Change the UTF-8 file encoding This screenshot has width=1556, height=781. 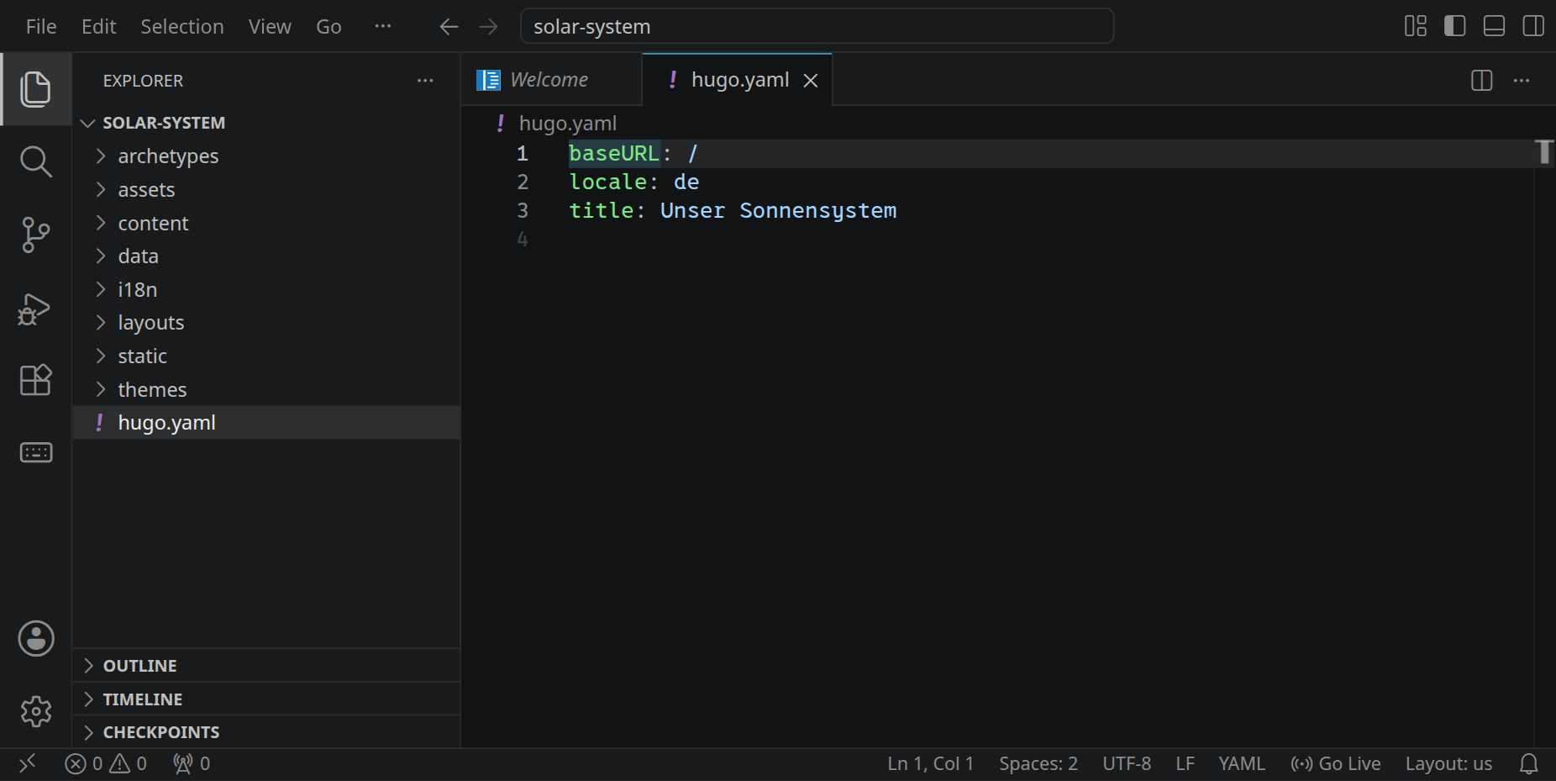click(1127, 763)
